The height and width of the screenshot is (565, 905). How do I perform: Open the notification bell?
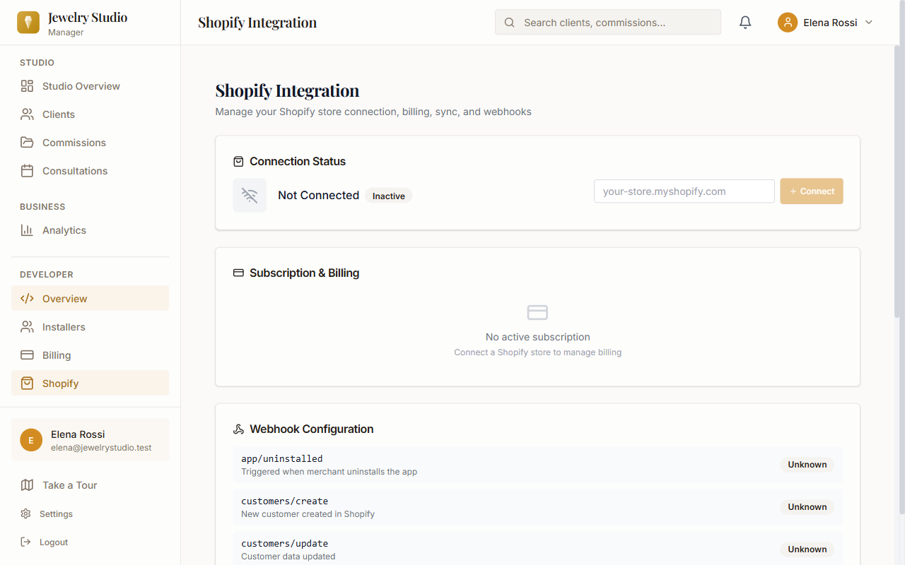(x=745, y=22)
